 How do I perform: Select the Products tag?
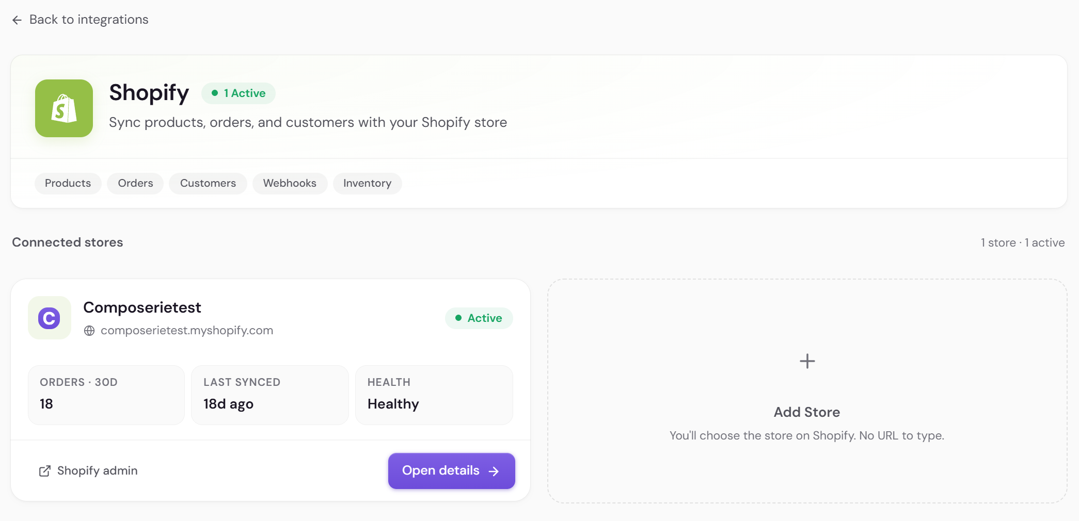point(68,183)
